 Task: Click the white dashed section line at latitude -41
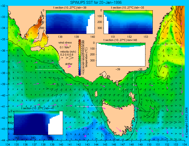point(90,106)
